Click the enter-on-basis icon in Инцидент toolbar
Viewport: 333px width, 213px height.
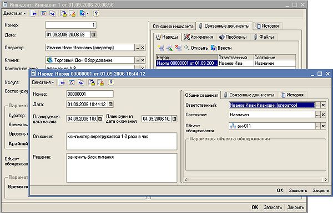82,13
